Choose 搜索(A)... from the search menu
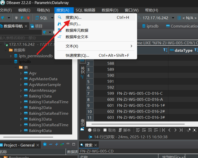 [x=96, y=17]
